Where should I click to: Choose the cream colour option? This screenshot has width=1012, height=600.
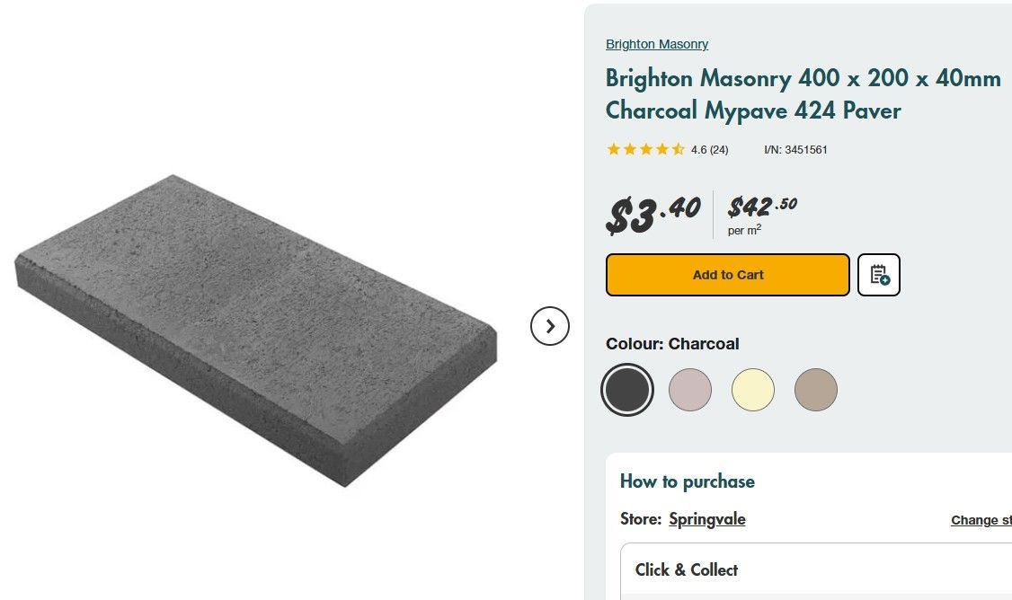tap(753, 389)
